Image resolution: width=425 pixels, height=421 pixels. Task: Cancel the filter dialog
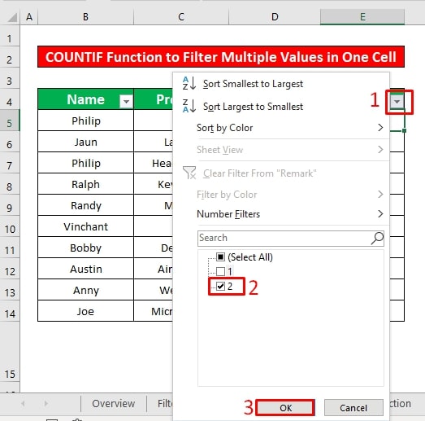point(353,408)
